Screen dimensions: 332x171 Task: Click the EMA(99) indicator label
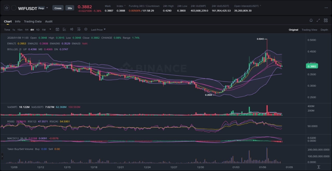coord(55,43)
